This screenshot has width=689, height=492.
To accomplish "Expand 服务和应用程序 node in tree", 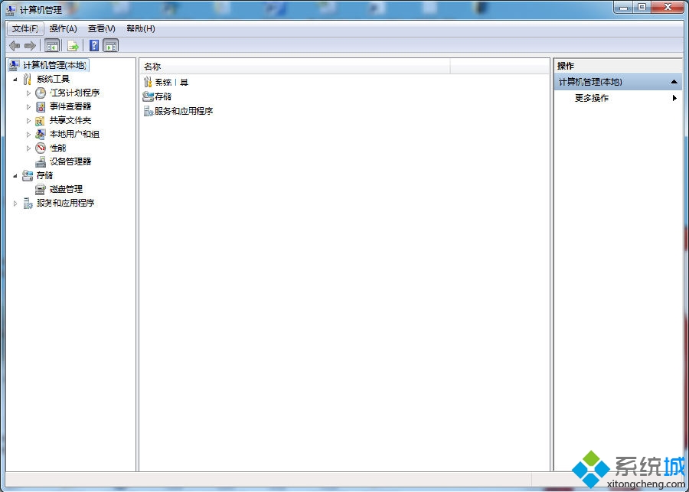I will (x=15, y=203).
